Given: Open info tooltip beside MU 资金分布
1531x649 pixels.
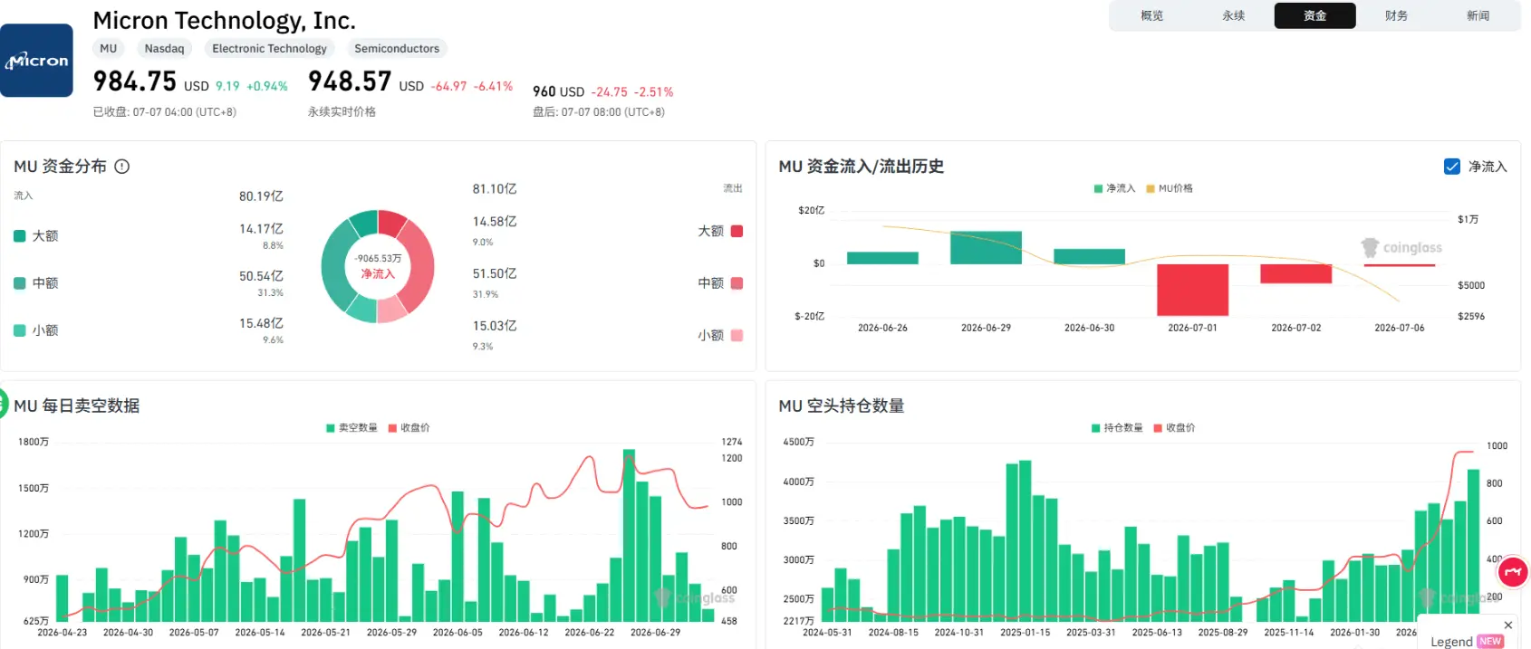Looking at the screenshot, I should [x=122, y=167].
